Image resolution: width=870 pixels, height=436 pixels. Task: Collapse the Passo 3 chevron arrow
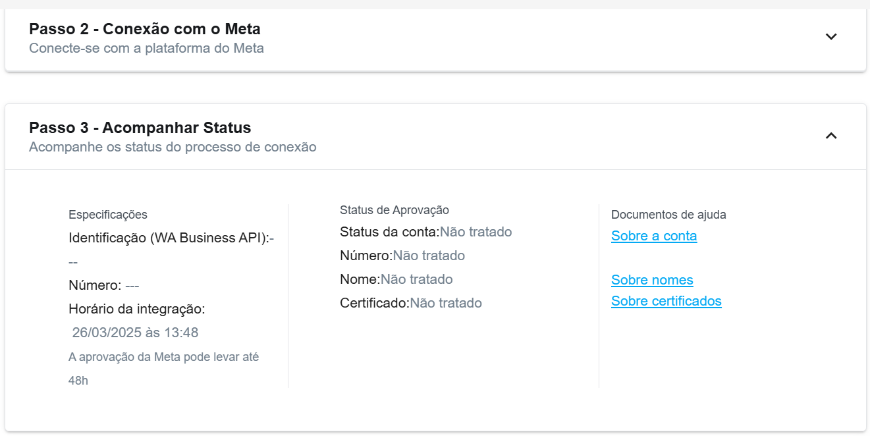click(831, 136)
